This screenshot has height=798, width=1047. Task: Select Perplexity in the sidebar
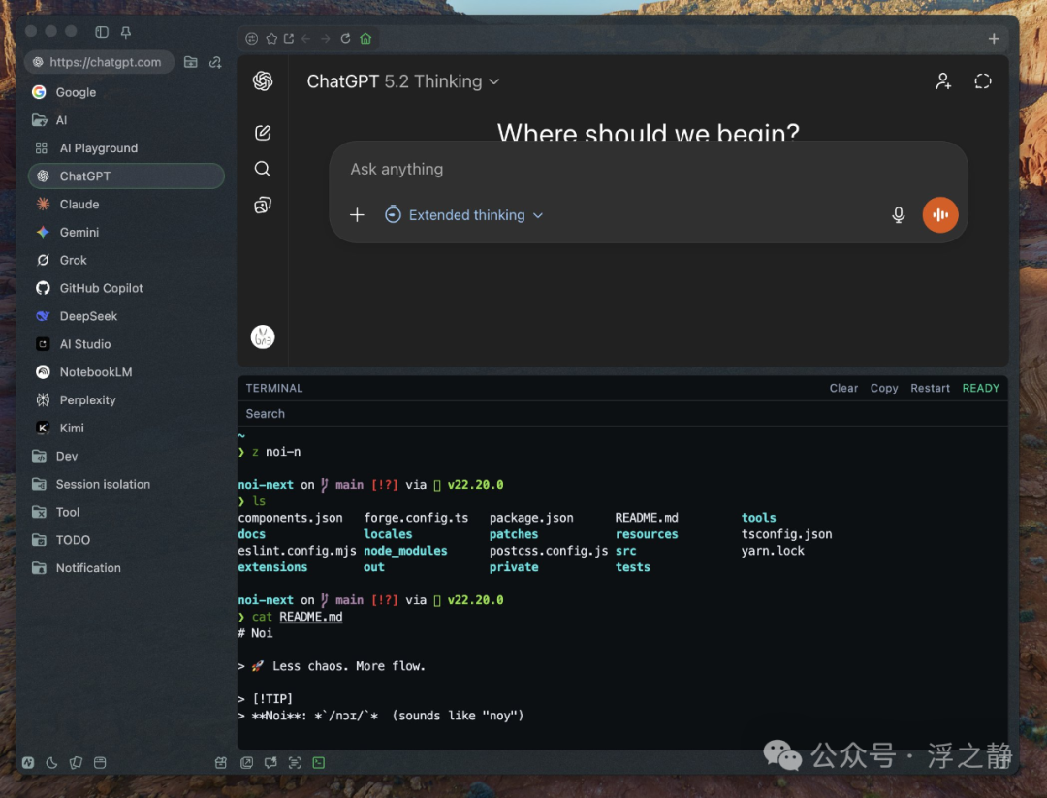[x=125, y=400]
